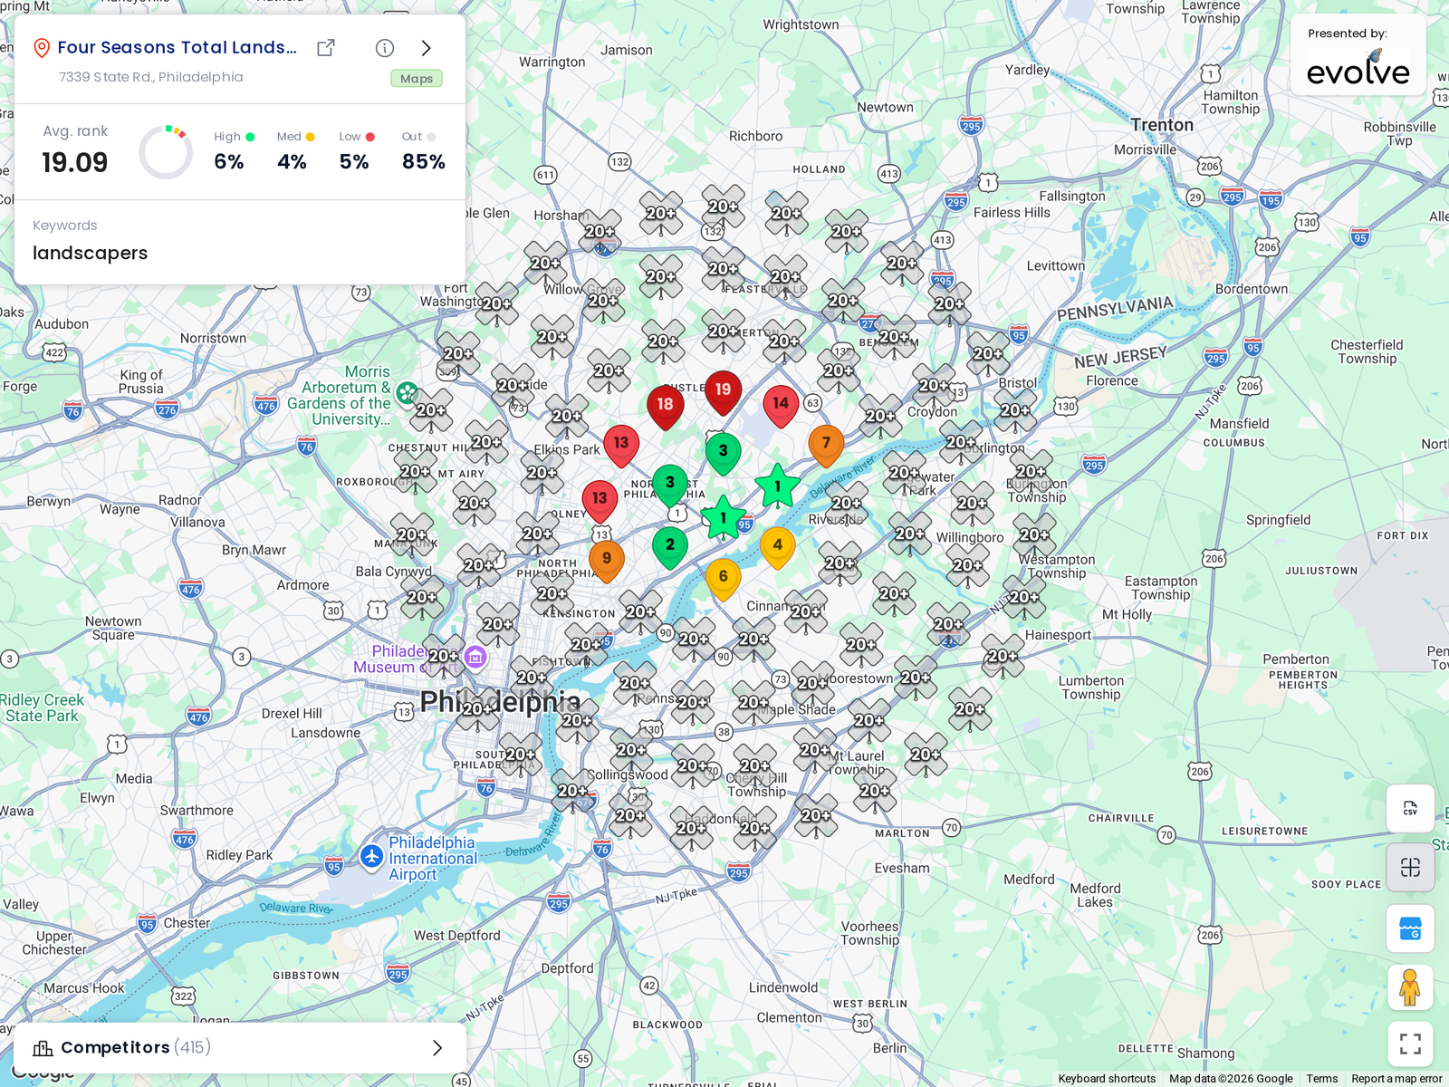1449x1087 pixels.
Task: Click the Morris Arboretum place marker
Action: coord(408,392)
